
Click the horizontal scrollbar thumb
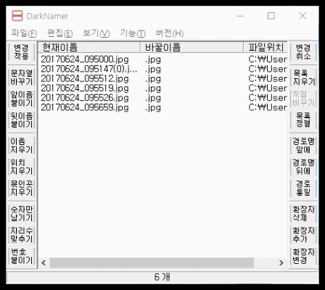click(x=152, y=262)
